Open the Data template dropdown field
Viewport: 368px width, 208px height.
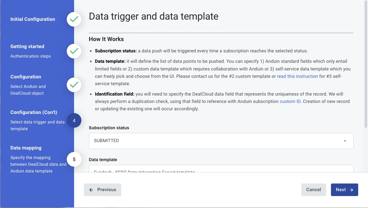click(x=221, y=169)
